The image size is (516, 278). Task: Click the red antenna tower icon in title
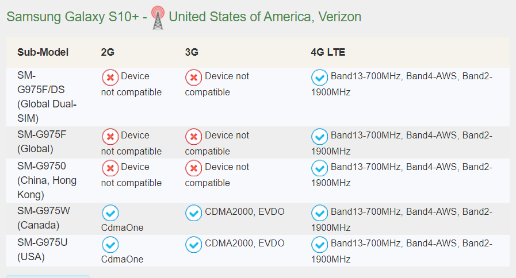click(158, 17)
